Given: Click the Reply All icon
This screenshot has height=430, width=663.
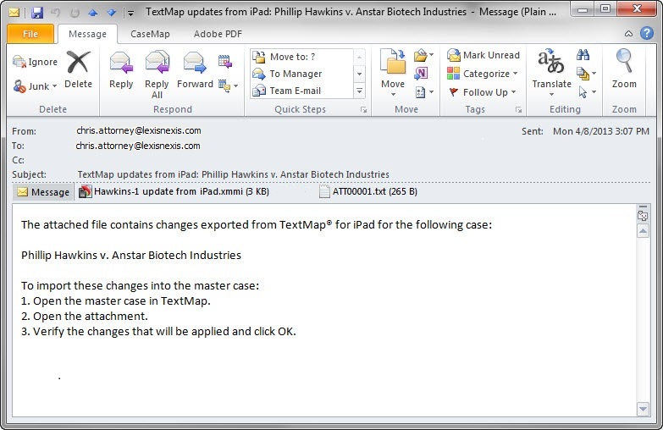Looking at the screenshot, I should tap(157, 74).
